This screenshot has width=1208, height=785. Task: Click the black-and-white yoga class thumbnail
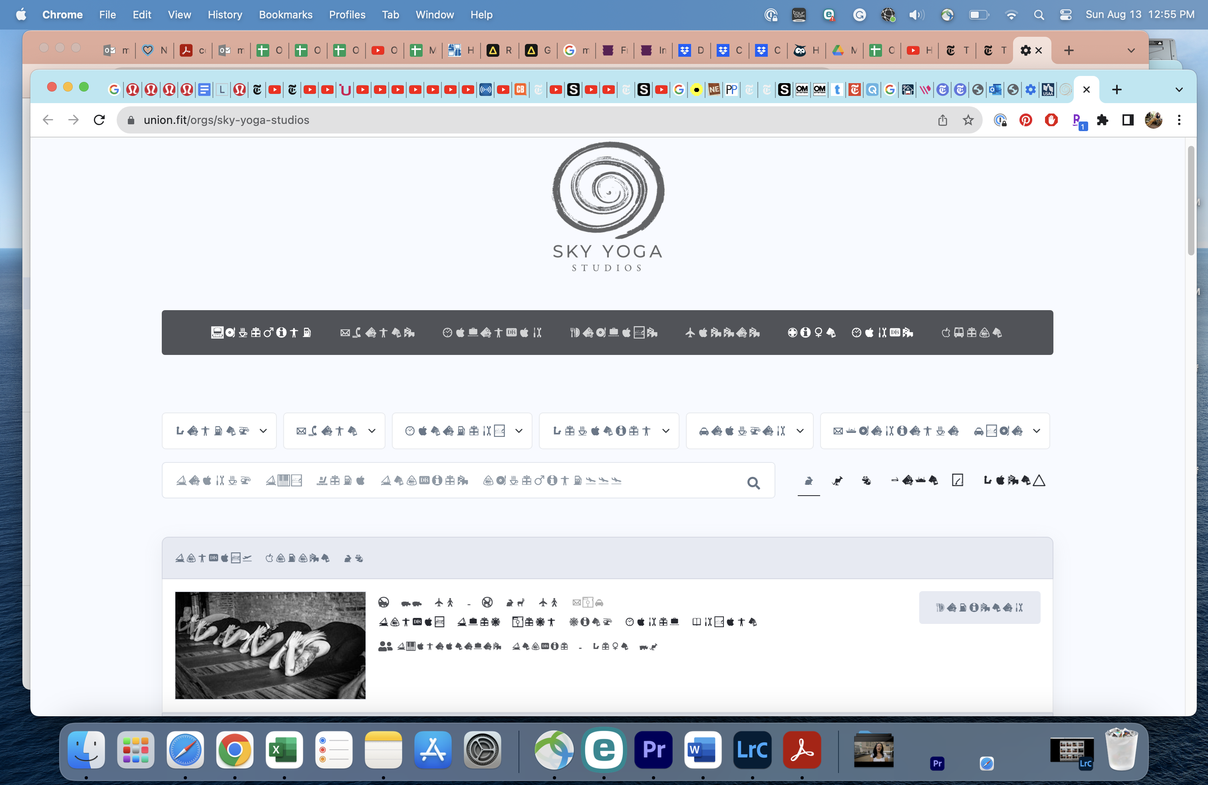(x=270, y=645)
